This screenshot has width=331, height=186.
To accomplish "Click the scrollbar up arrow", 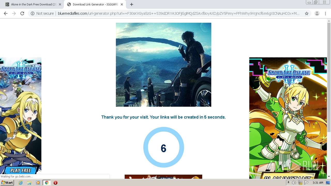I will pos(329,21).
